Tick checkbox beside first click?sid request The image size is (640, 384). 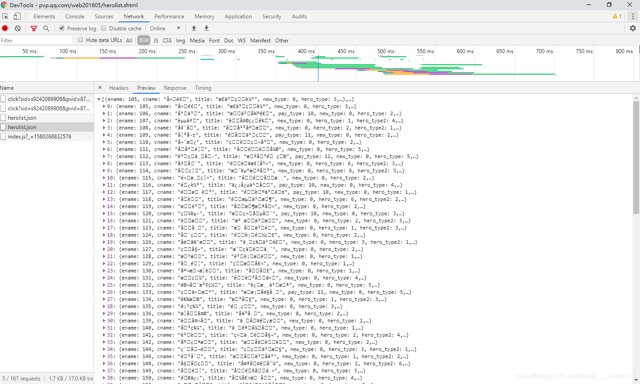pyautogui.click(x=4, y=99)
